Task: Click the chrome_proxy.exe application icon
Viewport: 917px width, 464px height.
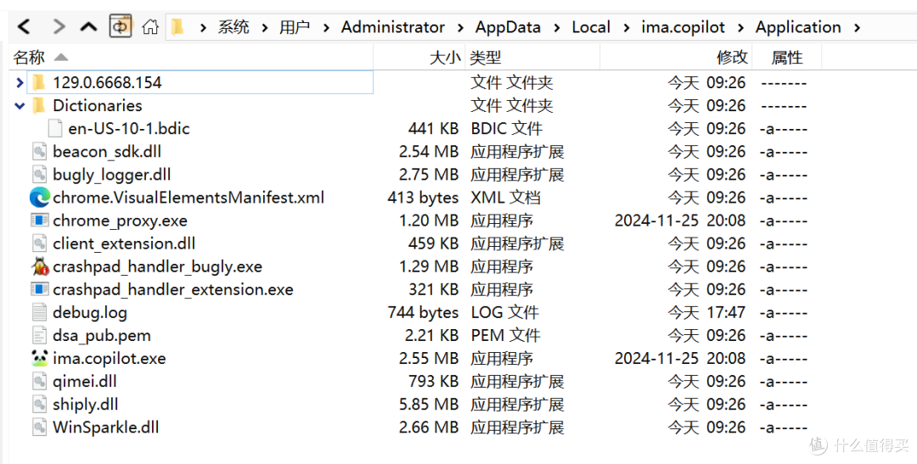Action: pyautogui.click(x=39, y=221)
